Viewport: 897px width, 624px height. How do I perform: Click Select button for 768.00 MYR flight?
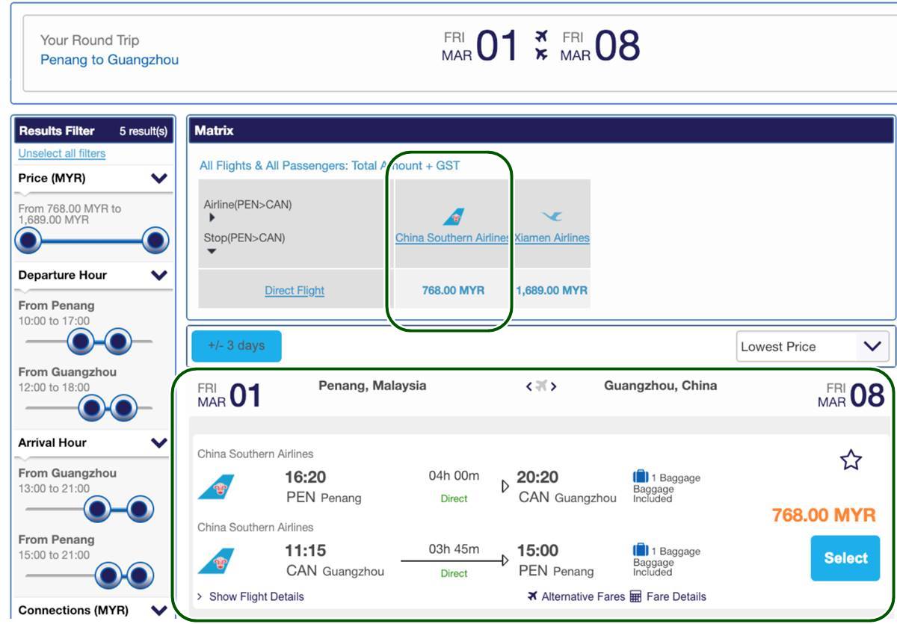845,558
